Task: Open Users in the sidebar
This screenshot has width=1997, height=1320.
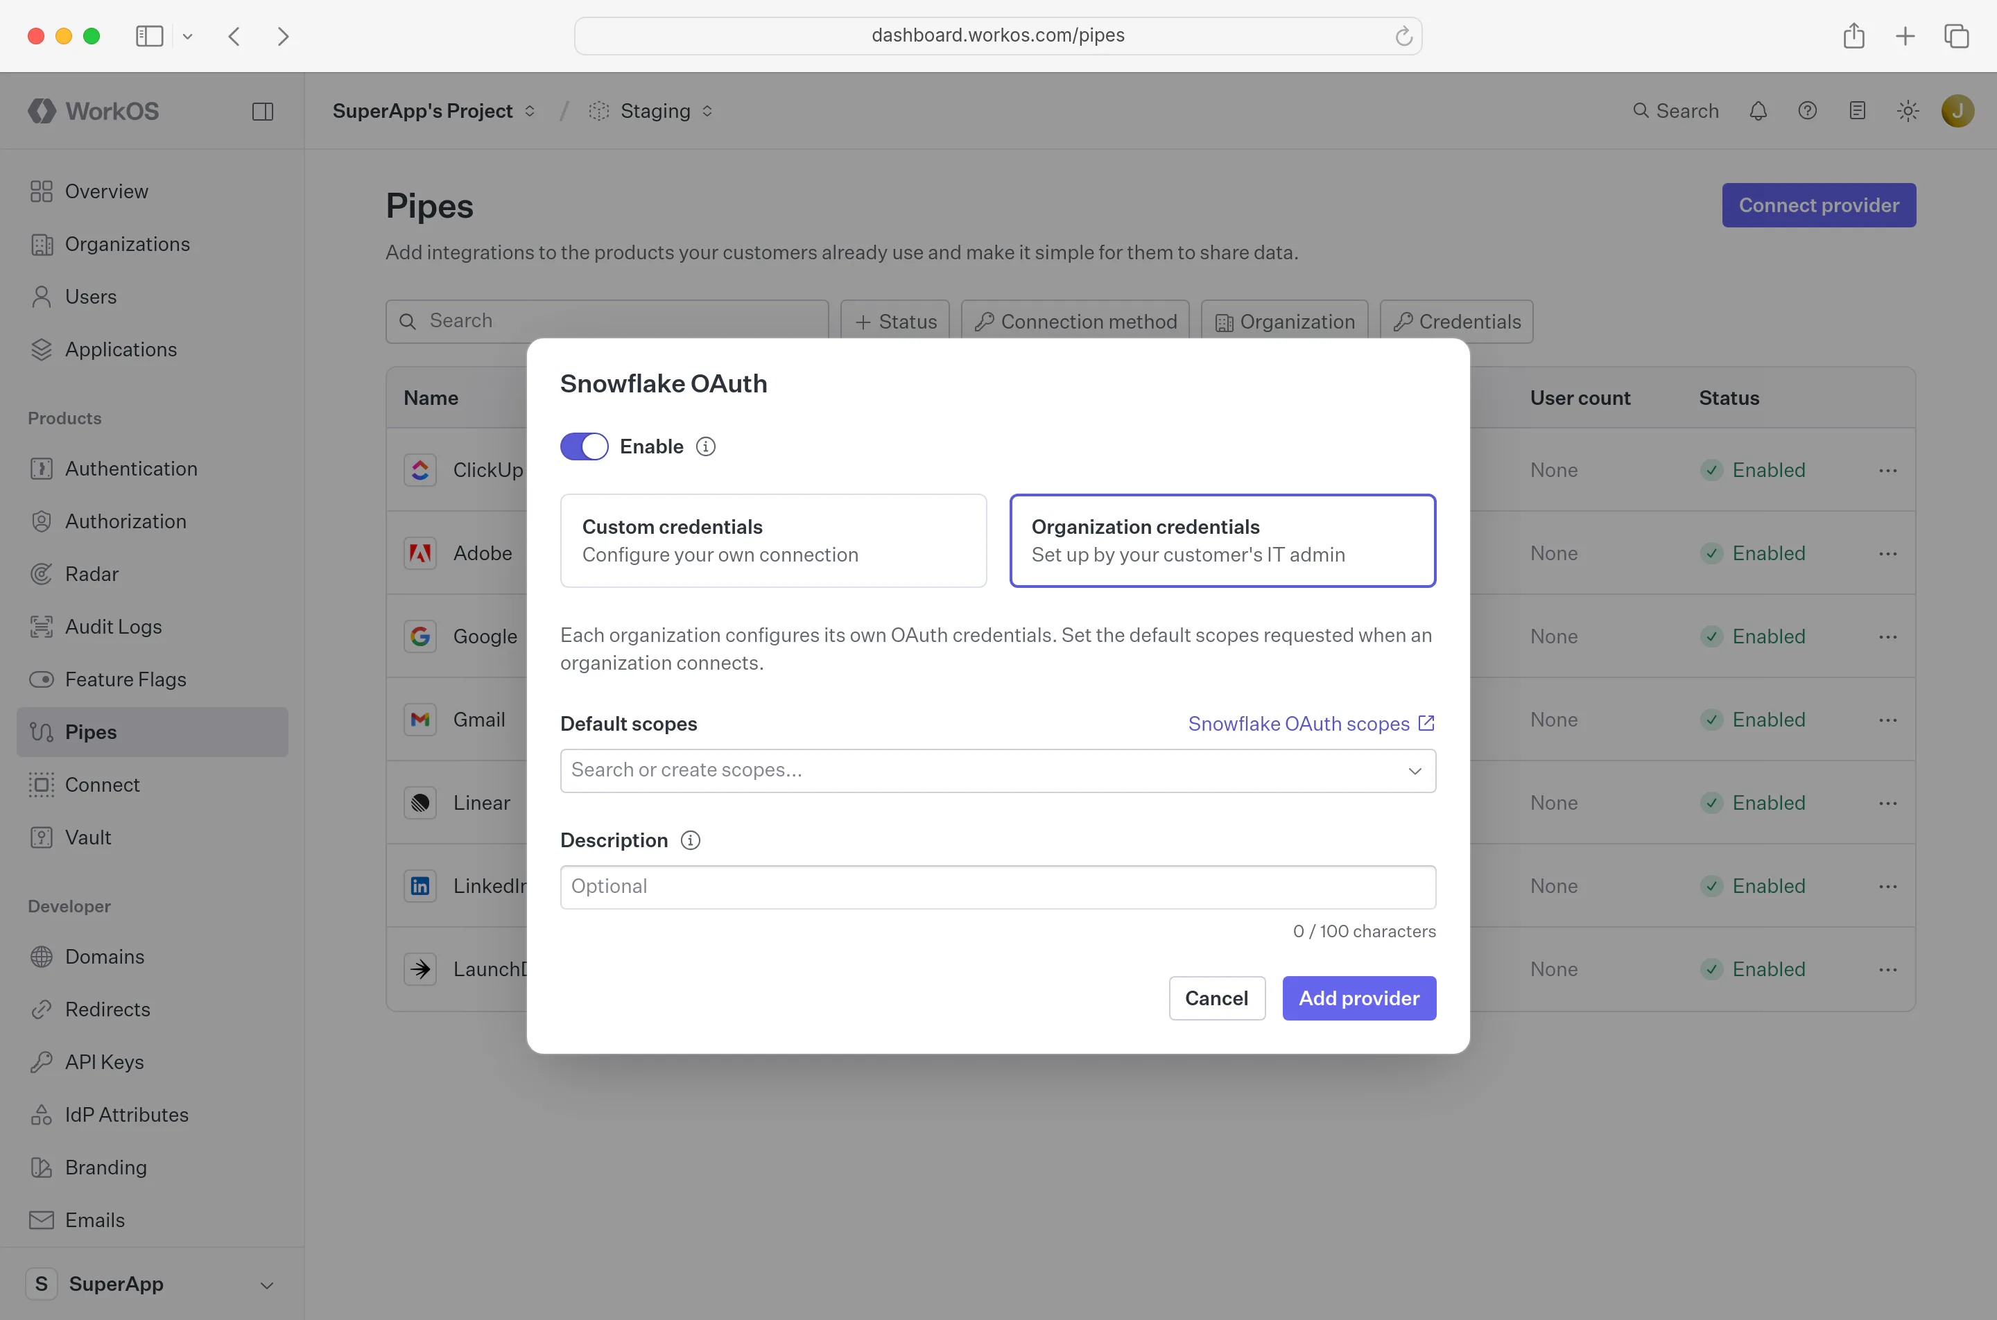Action: coord(153,296)
